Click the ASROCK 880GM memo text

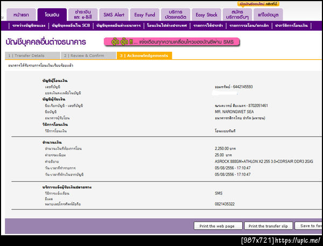pyautogui.click(x=264, y=161)
